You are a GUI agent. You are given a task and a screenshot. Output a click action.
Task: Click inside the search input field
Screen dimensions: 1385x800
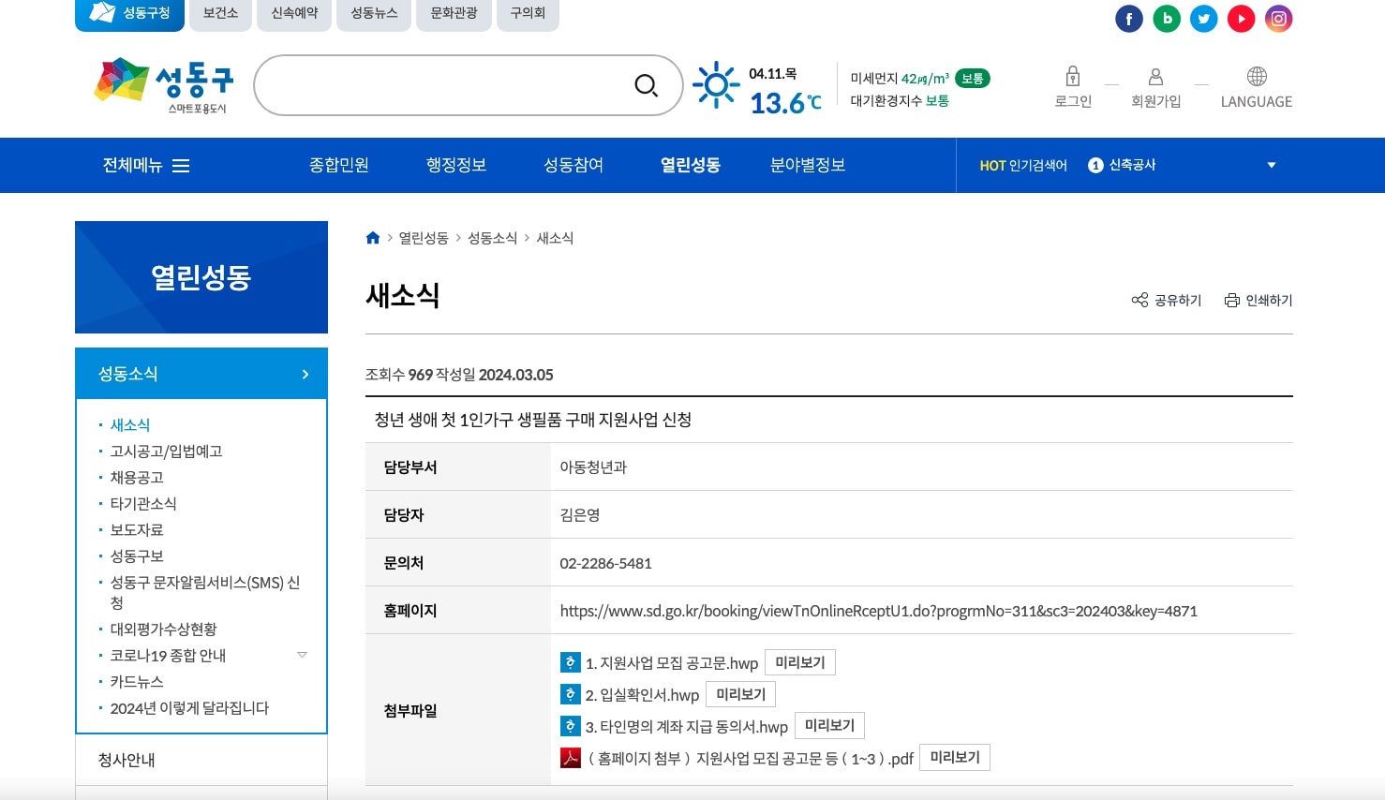[x=440, y=85]
